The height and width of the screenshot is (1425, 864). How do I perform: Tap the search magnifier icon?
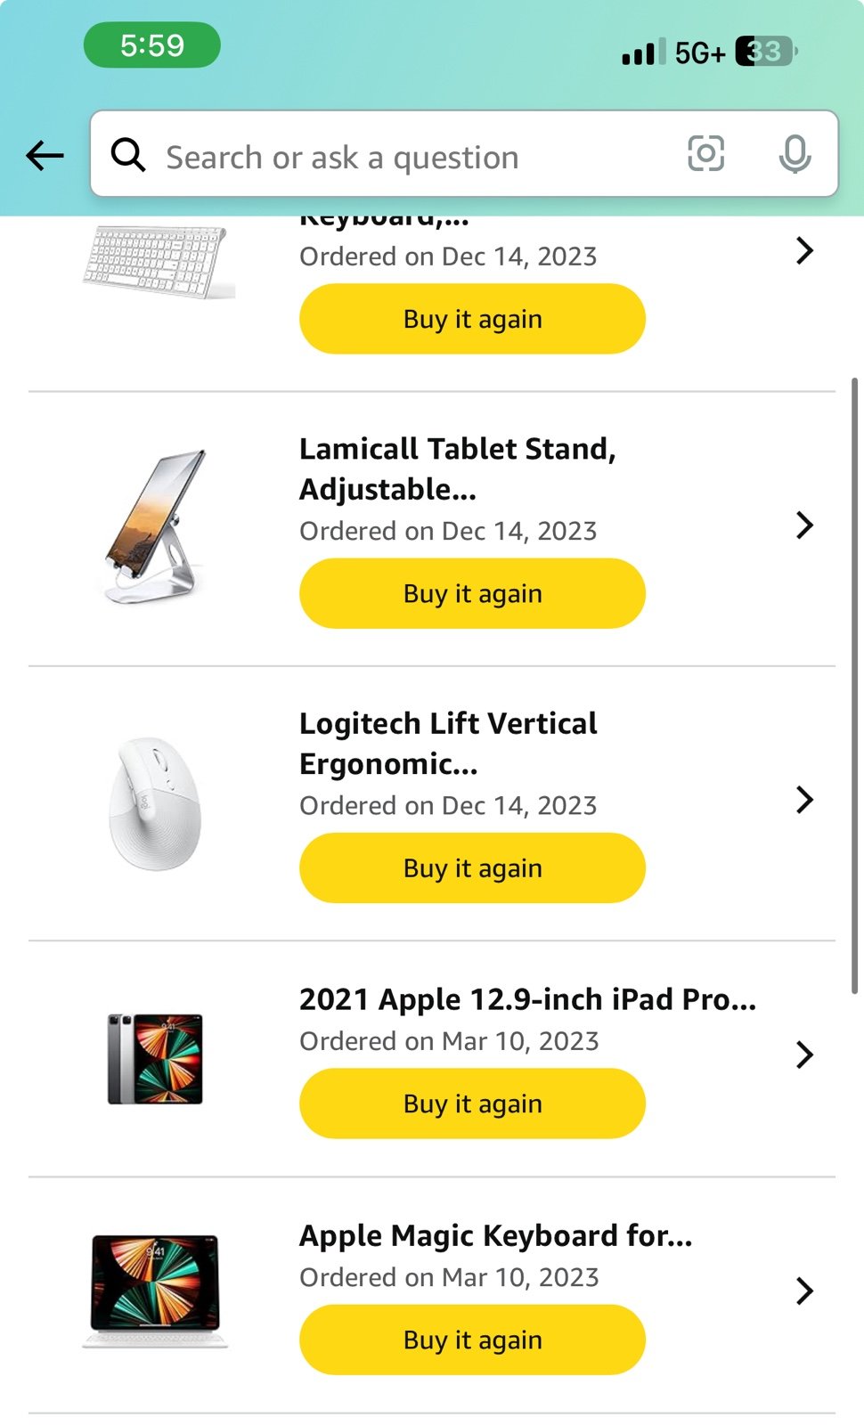pyautogui.click(x=128, y=155)
